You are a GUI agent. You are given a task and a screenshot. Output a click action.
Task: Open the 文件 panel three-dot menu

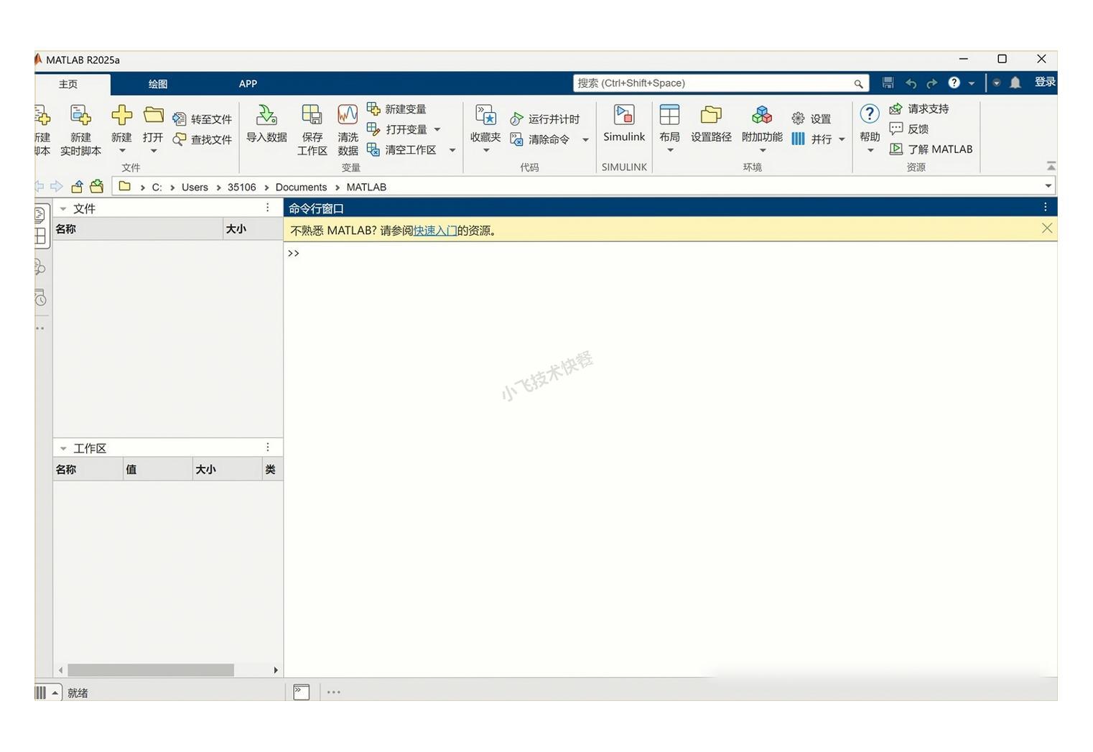[268, 208]
